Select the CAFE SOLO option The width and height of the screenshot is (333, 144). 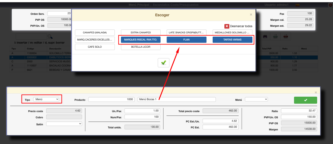click(95, 47)
